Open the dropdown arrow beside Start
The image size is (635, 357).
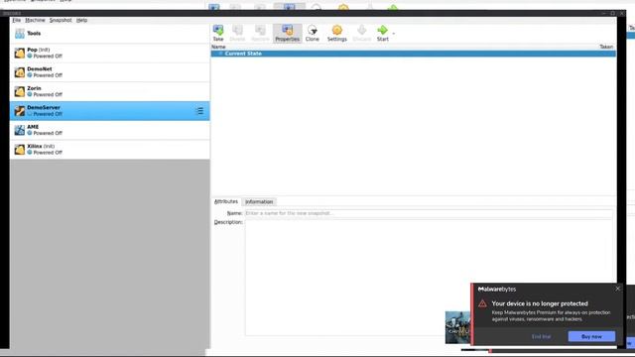pos(394,34)
